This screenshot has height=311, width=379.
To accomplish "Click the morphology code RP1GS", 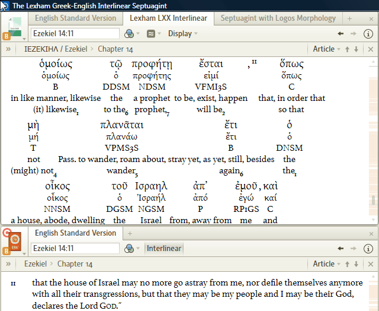I will click(246, 209).
